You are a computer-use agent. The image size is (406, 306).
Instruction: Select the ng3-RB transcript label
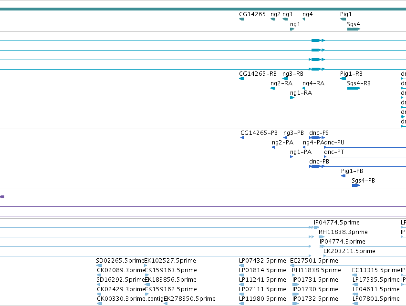tap(292, 74)
